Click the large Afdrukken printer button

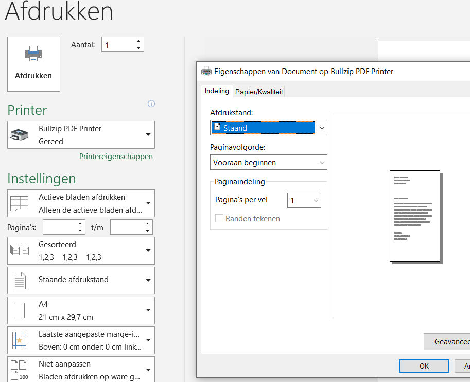point(33,64)
